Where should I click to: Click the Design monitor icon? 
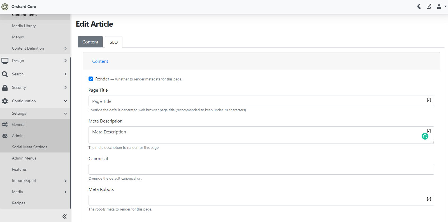point(5,61)
